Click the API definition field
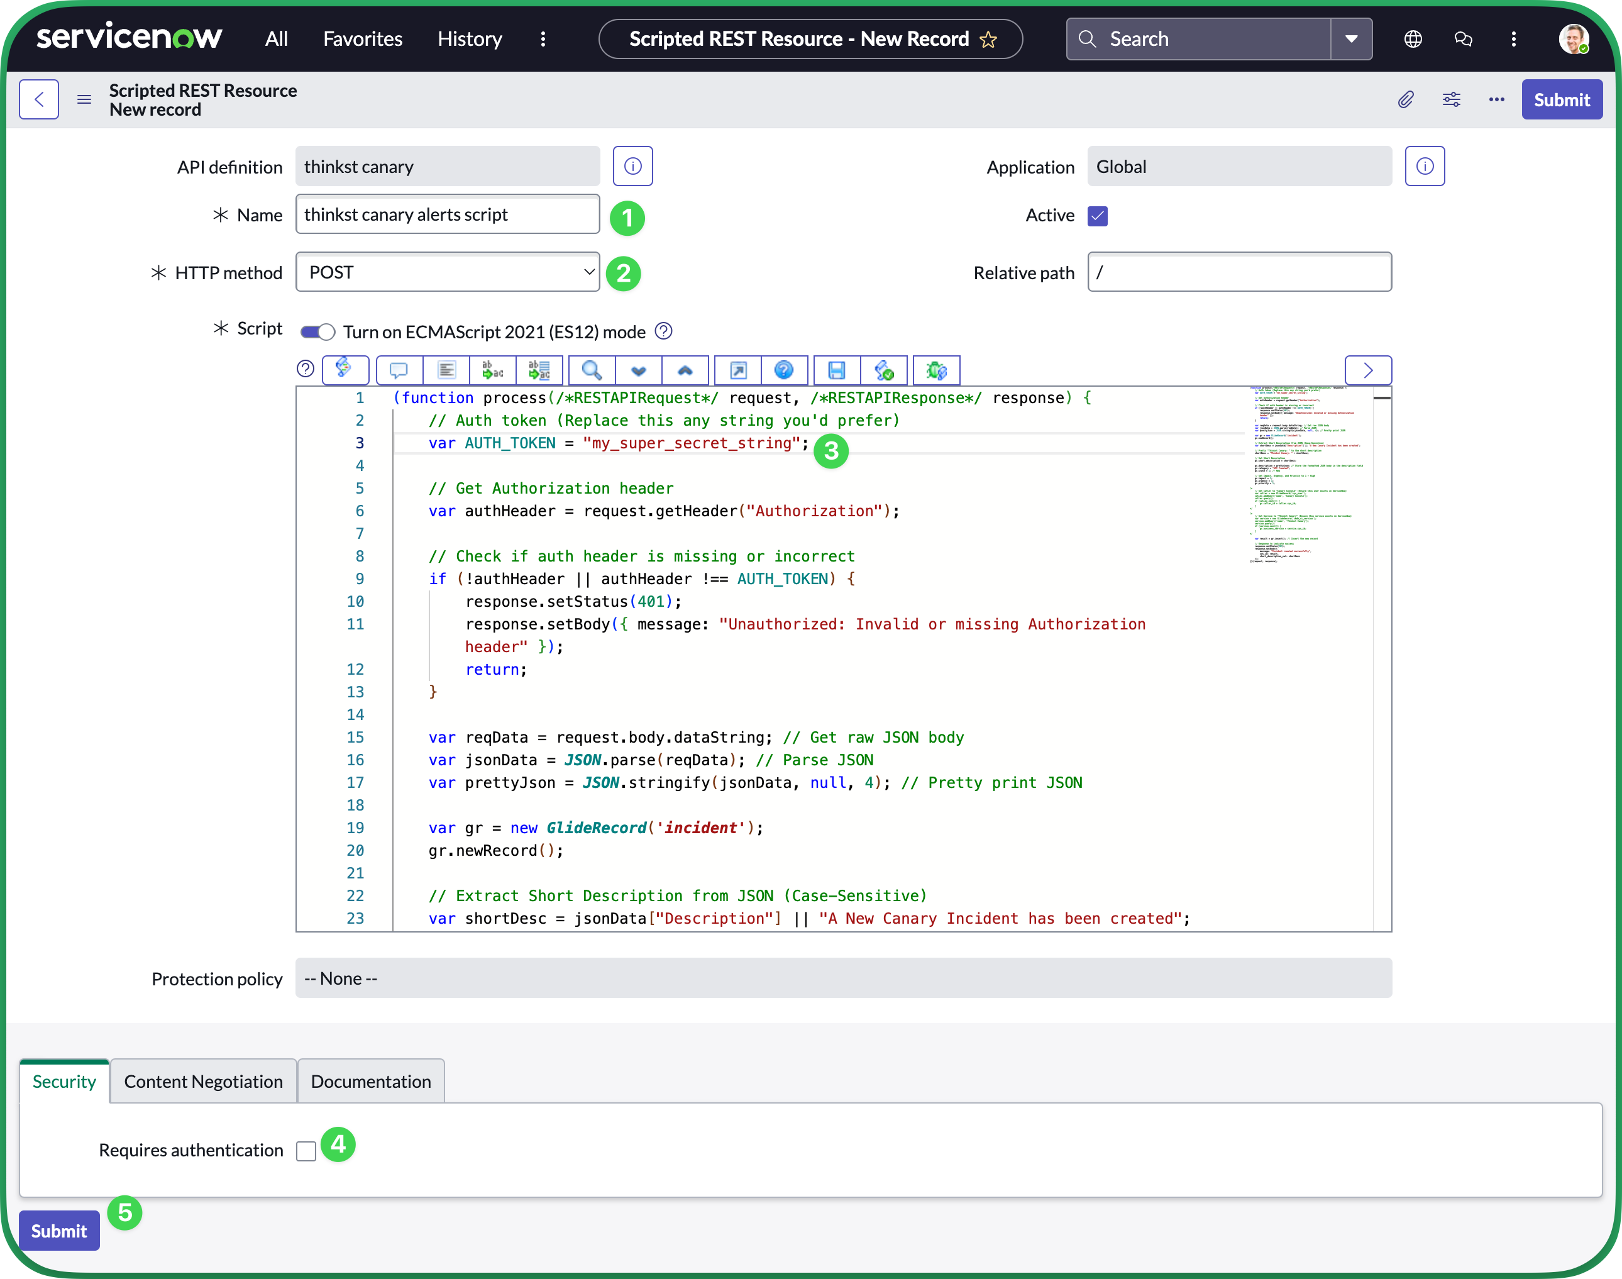The width and height of the screenshot is (1622, 1279). pos(448,165)
